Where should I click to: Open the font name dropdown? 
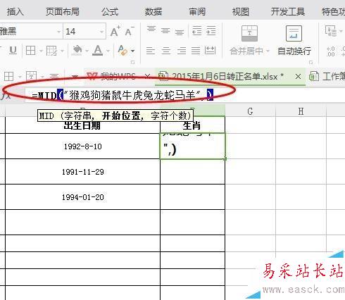[58, 31]
